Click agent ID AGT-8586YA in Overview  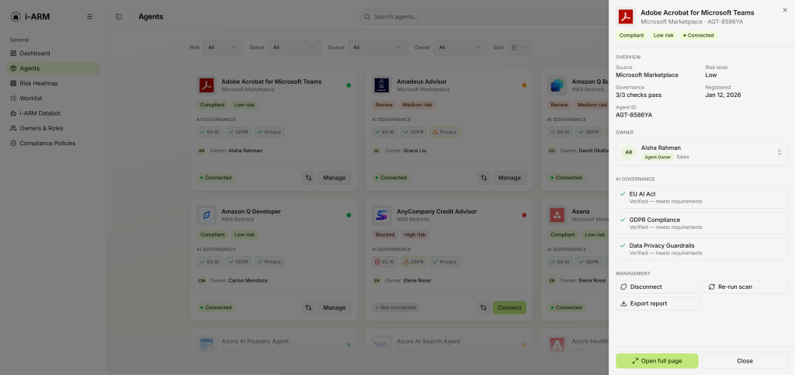pos(634,115)
